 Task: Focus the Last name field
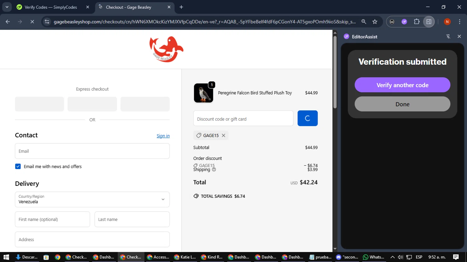tap(132, 219)
